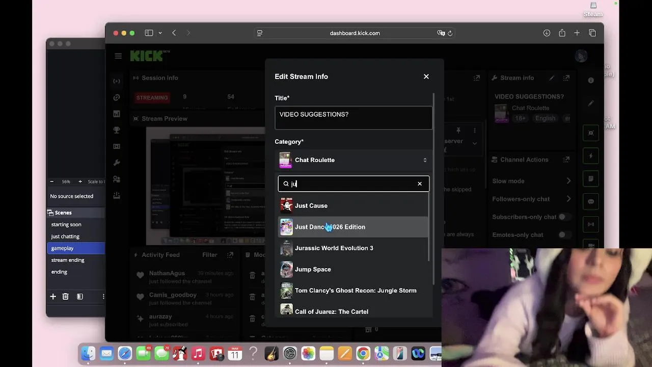Toggle Emotes-only chat

click(x=564, y=234)
